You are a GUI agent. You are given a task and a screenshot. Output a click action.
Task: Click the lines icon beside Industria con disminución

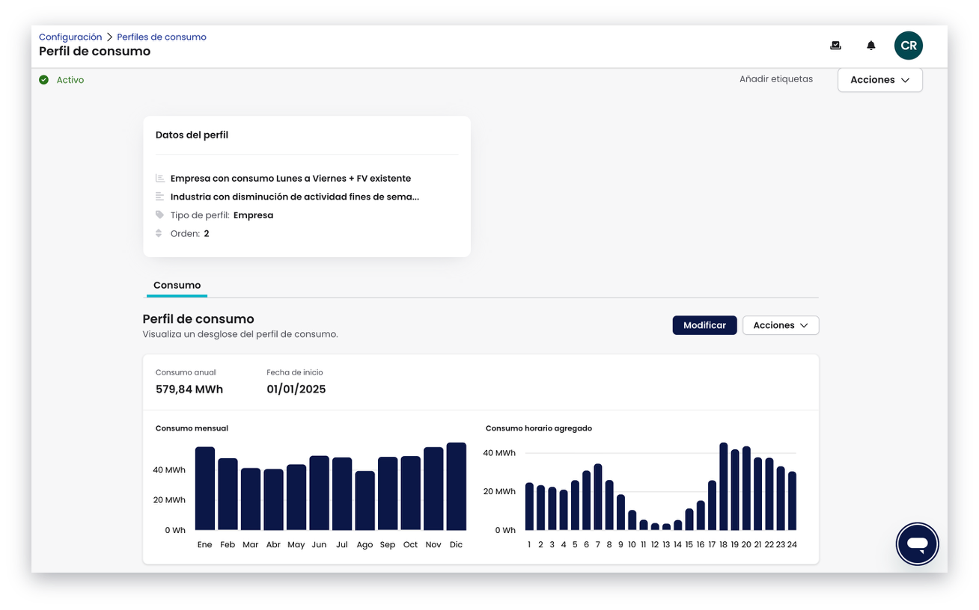point(159,197)
